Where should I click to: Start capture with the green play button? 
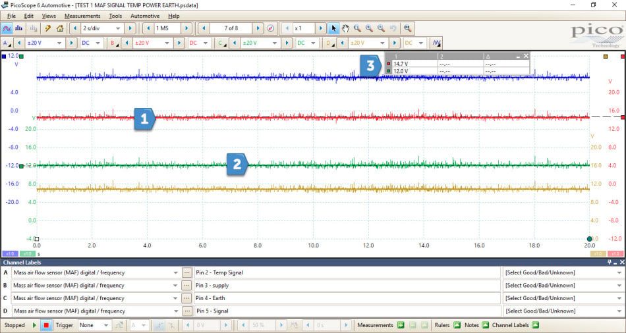[34, 325]
